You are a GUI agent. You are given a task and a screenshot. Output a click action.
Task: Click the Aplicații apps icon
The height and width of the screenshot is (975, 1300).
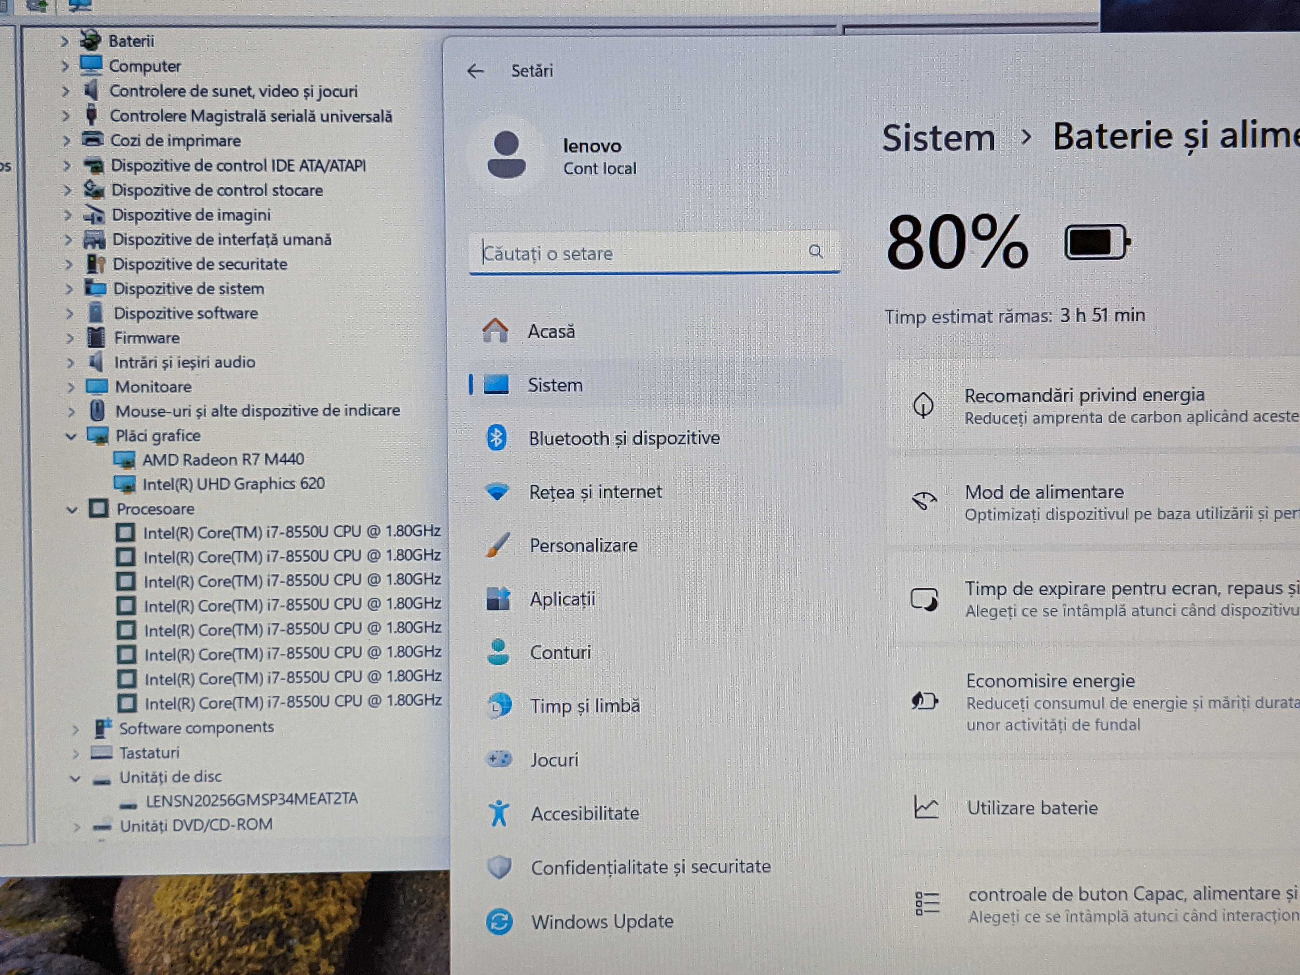pyautogui.click(x=498, y=599)
